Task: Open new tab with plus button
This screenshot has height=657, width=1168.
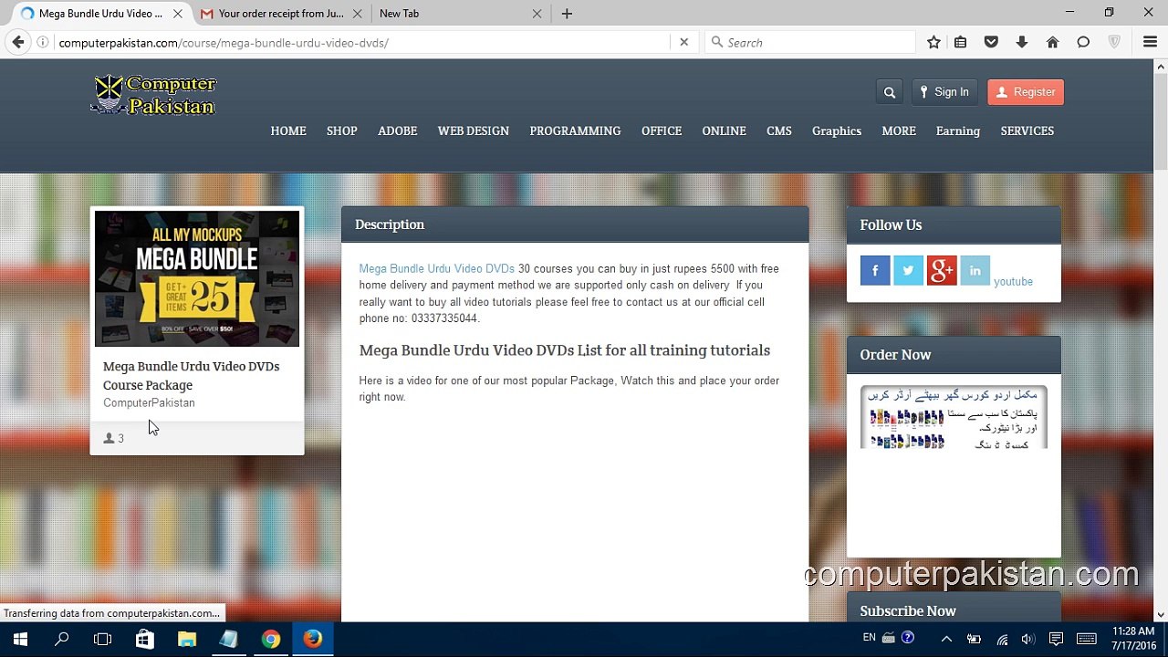Action: 567,14
